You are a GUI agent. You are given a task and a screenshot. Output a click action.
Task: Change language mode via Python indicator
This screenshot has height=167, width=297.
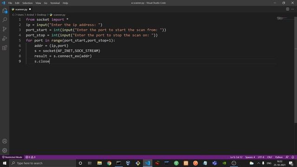[x=279, y=157]
